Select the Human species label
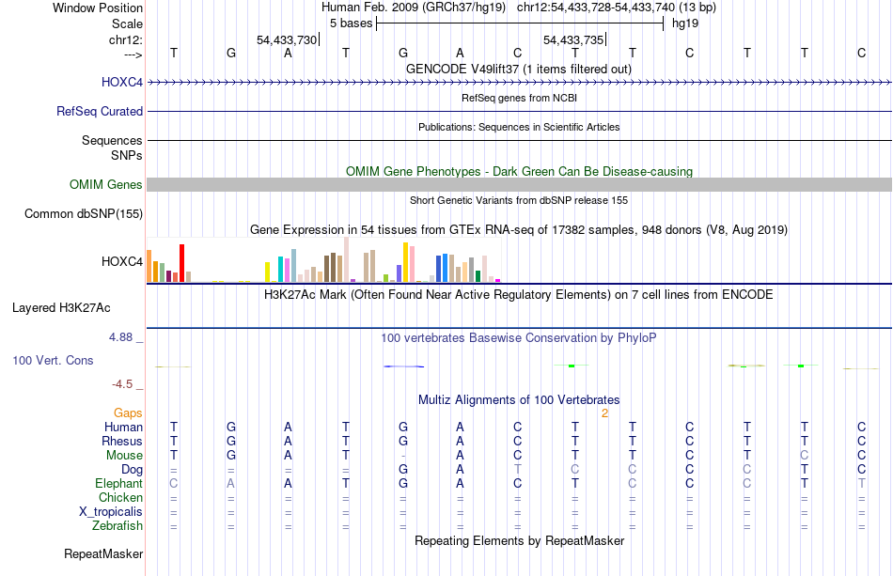 123,427
